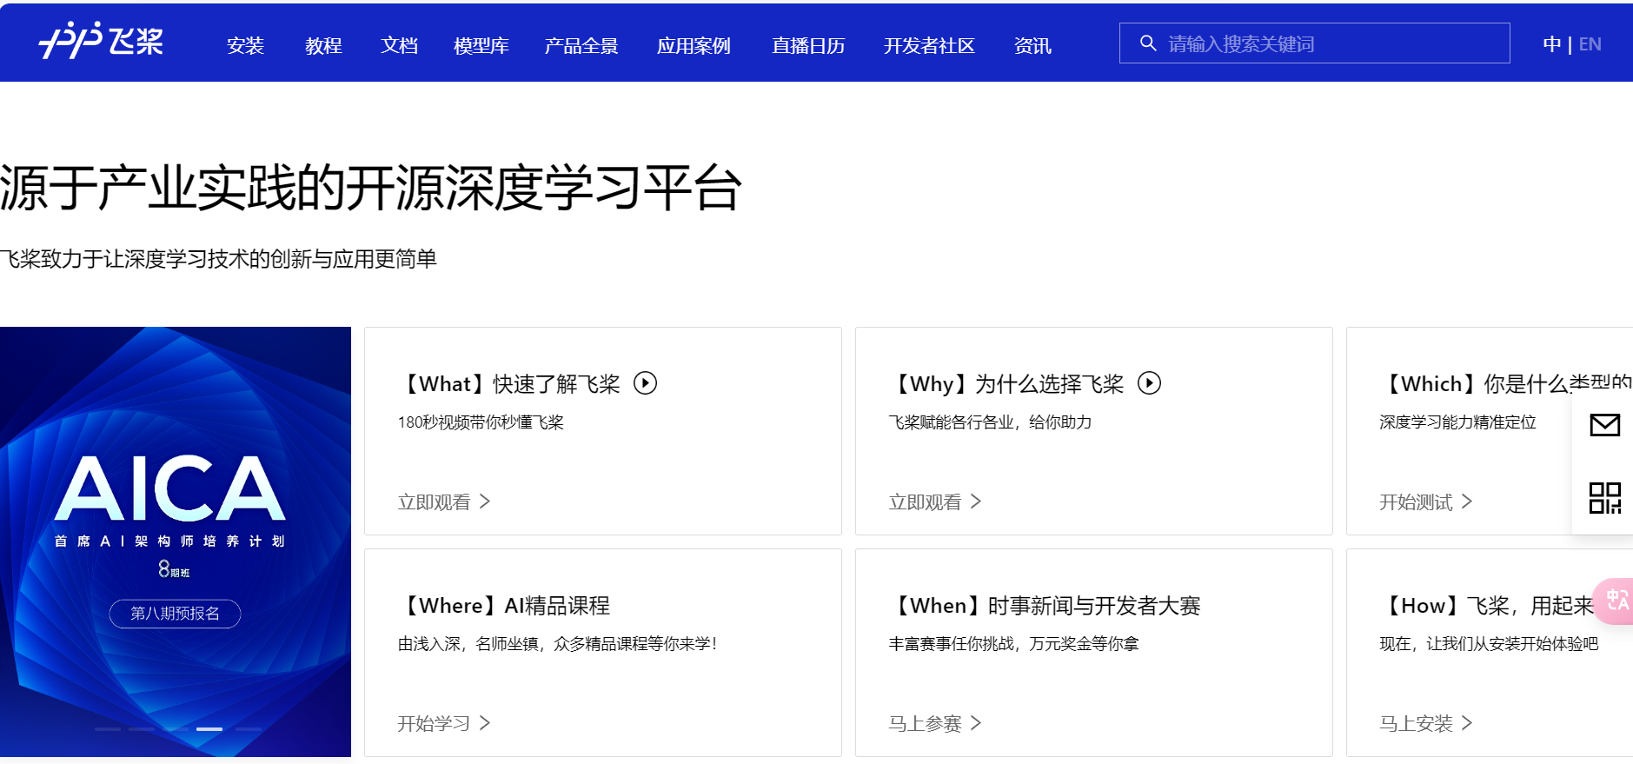Play the Why 为什么选择飞桨 video icon
This screenshot has width=1633, height=764.
(1149, 383)
